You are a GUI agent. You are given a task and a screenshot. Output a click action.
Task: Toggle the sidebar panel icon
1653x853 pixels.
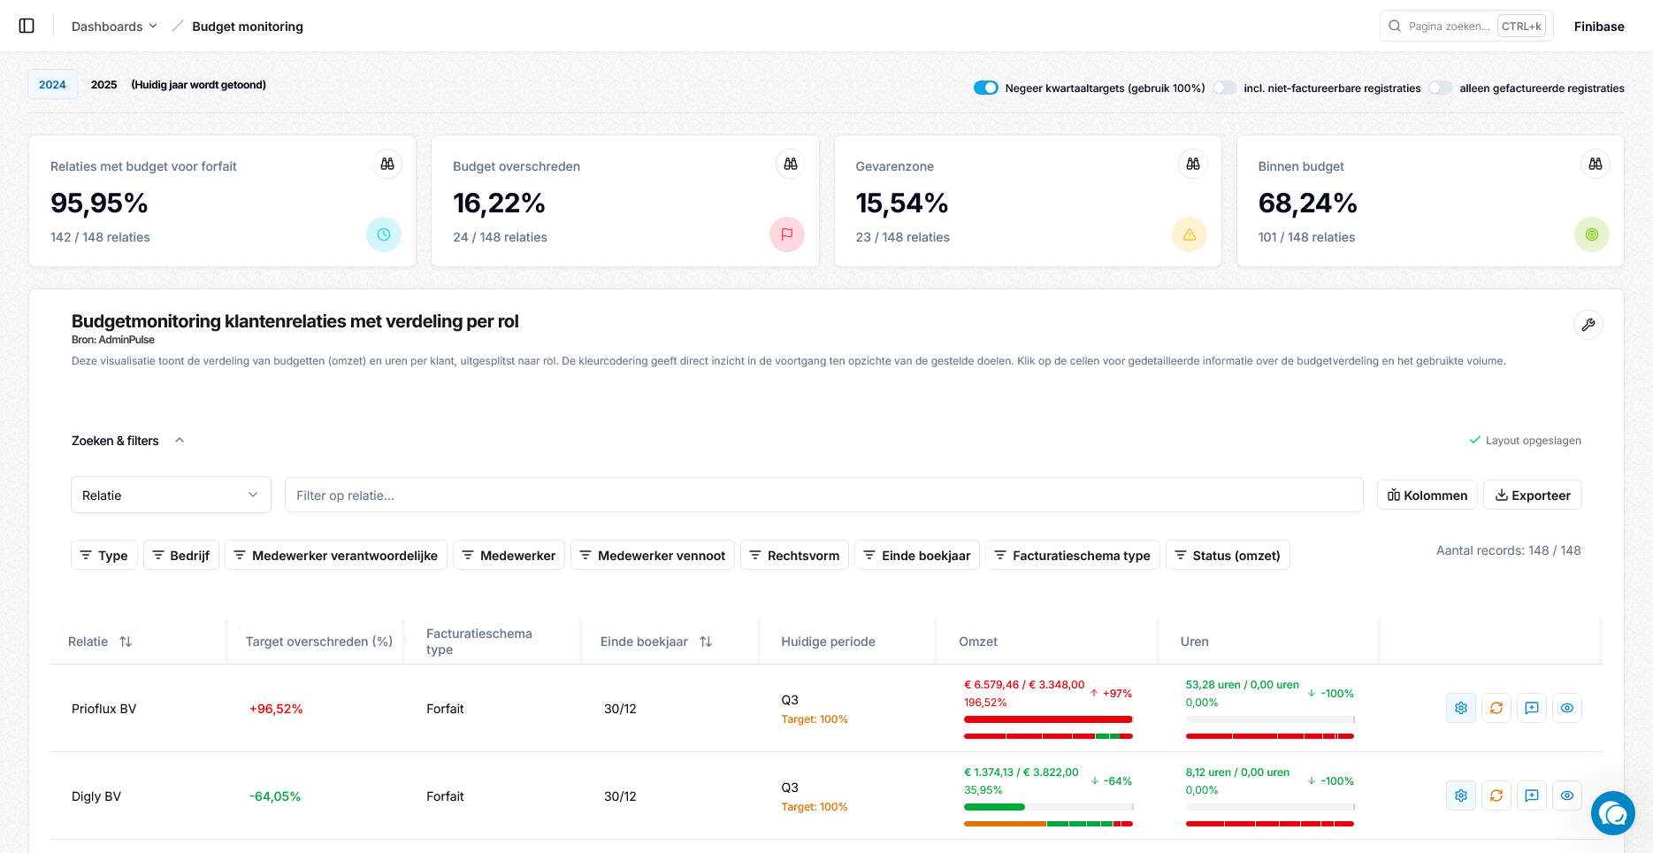click(x=27, y=26)
